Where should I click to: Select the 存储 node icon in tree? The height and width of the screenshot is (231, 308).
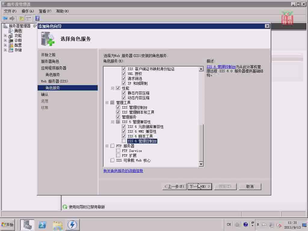click(11, 50)
